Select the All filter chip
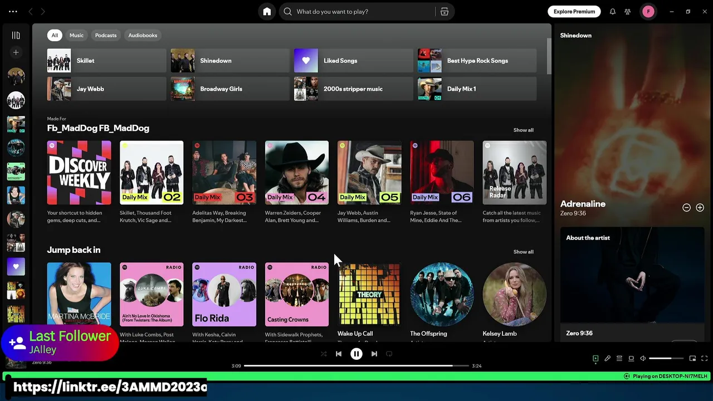This screenshot has height=401, width=713. (x=55, y=35)
